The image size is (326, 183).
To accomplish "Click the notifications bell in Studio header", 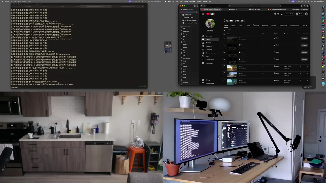I will click(282, 14).
